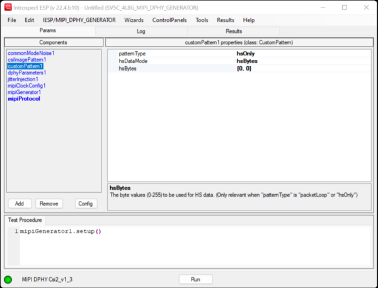
Task: Switch to the Results tab beside Log
Action: tap(232, 31)
